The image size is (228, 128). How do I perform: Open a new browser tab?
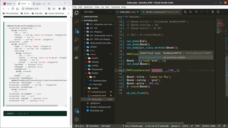pos(49,4)
